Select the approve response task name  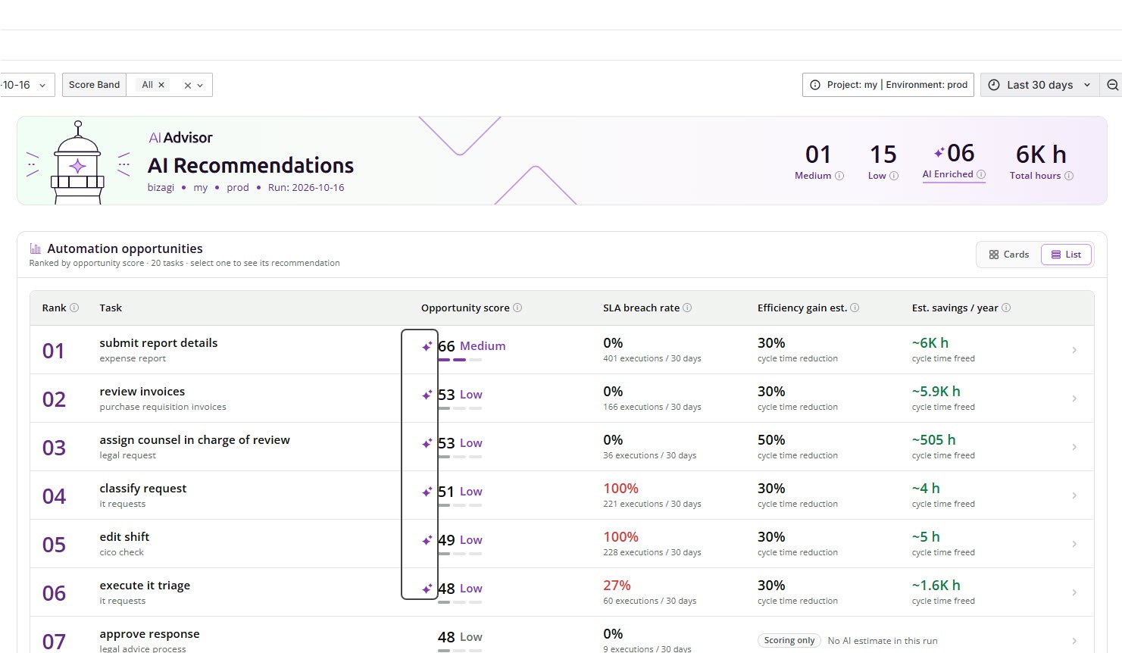(x=149, y=633)
